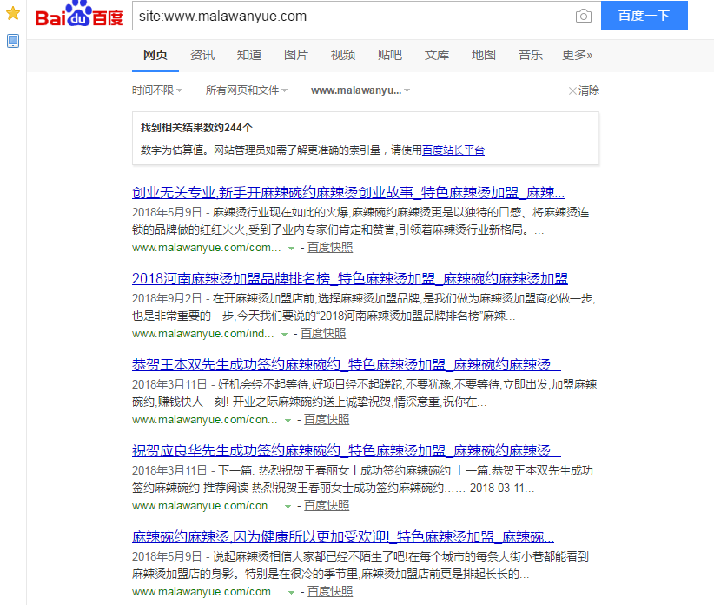Image resolution: width=714 pixels, height=605 pixels.
Task: Open the 所有网页和文件 file type dropdown
Action: pyautogui.click(x=246, y=90)
